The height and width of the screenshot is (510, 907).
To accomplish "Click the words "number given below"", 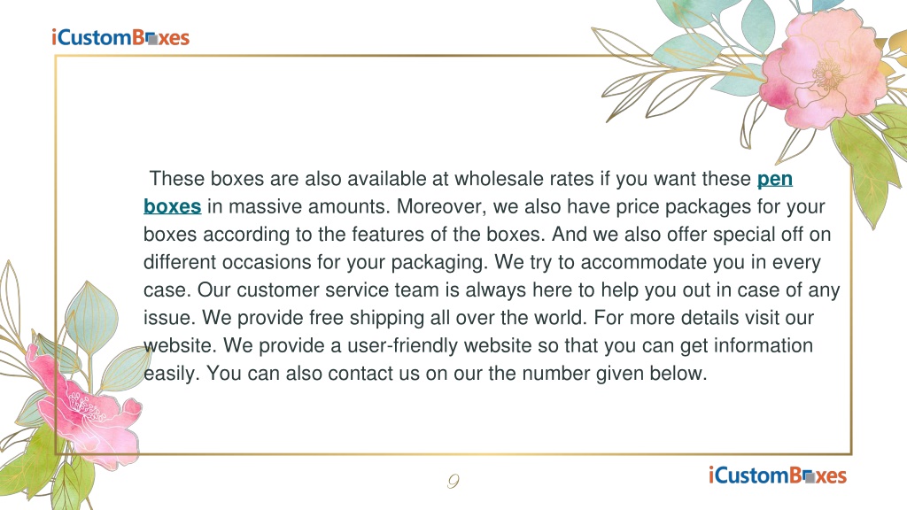I will point(615,374).
